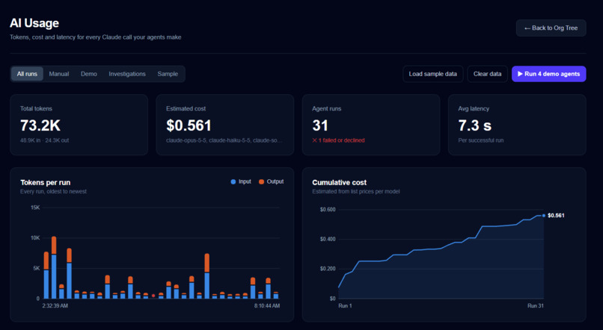Click 'Estimated from list prices per model' caption

pos(355,191)
